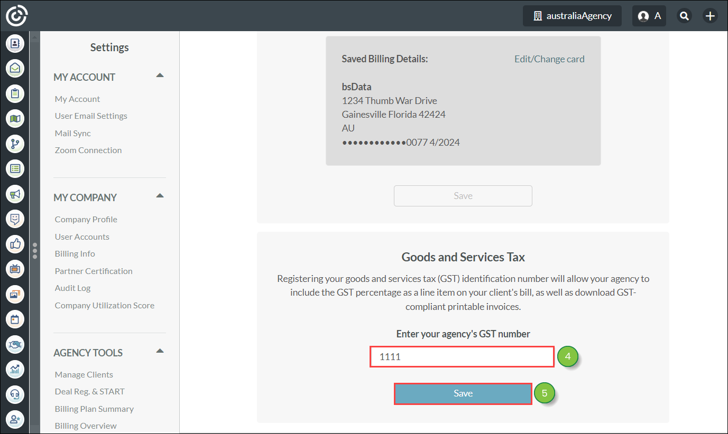
Task: Click the blue Save button for GST
Action: point(463,393)
